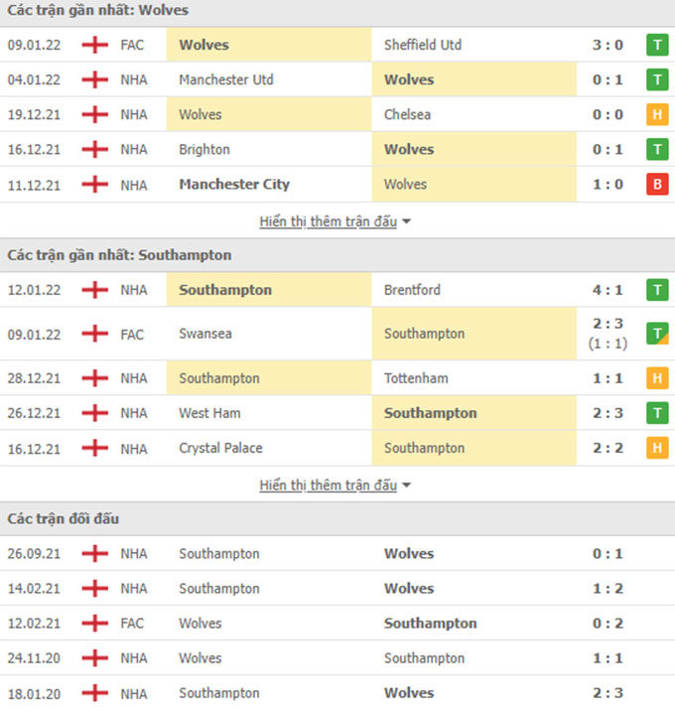Click Crystal Palace team name
The image size is (675, 709).
(x=220, y=448)
